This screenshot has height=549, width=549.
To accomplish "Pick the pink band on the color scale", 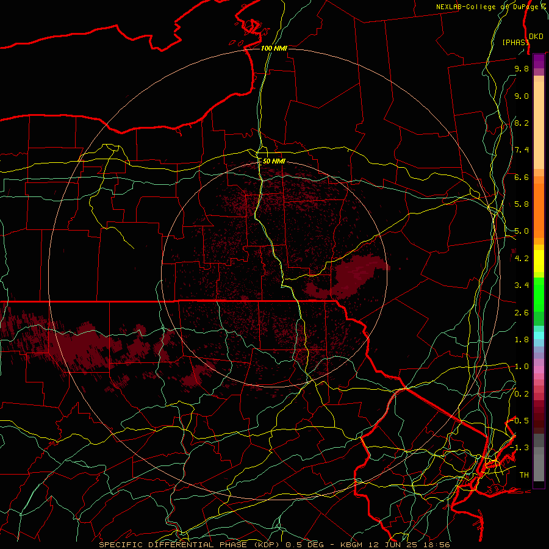I will click(x=539, y=370).
